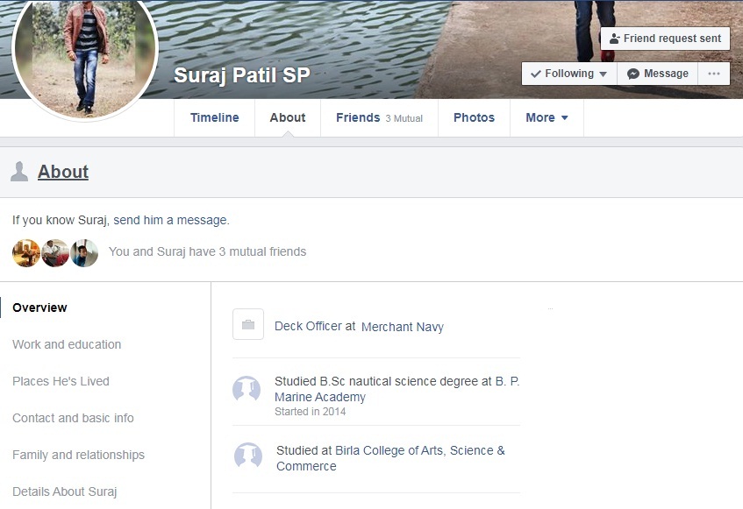Image resolution: width=743 pixels, height=509 pixels.
Task: Open the second mutual friend's avatar
Action: pos(55,252)
